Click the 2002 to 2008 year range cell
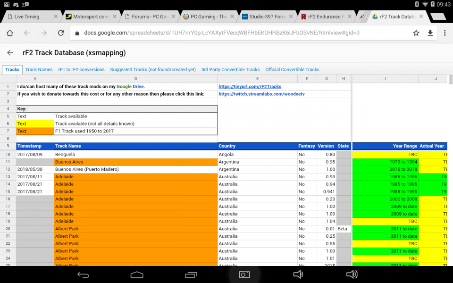This screenshot has height=283, width=453. (x=386, y=199)
